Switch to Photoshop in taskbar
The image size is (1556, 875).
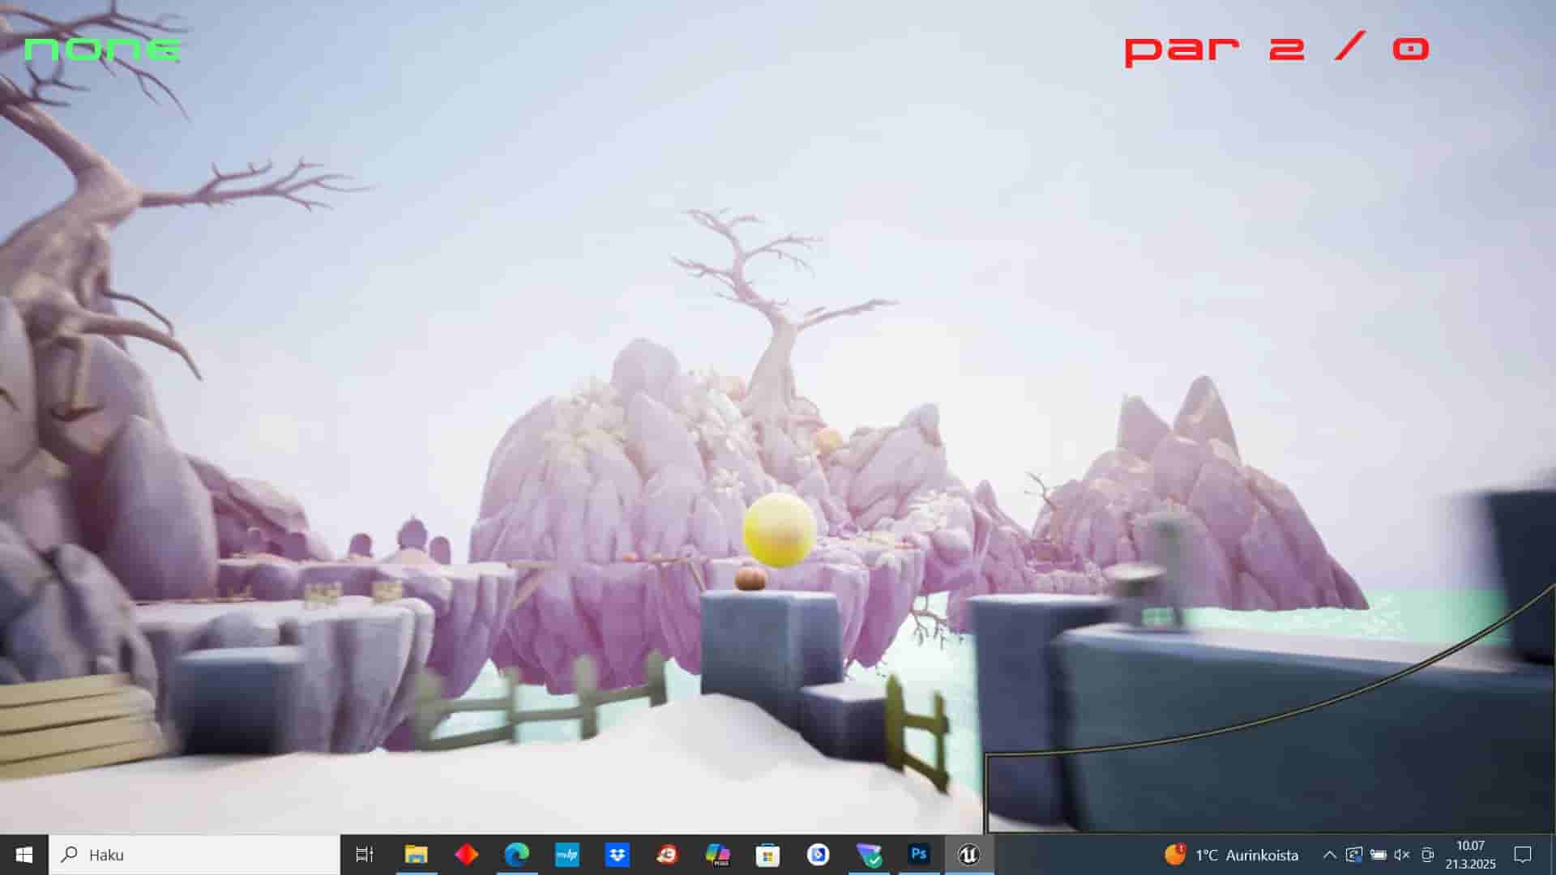(x=918, y=855)
